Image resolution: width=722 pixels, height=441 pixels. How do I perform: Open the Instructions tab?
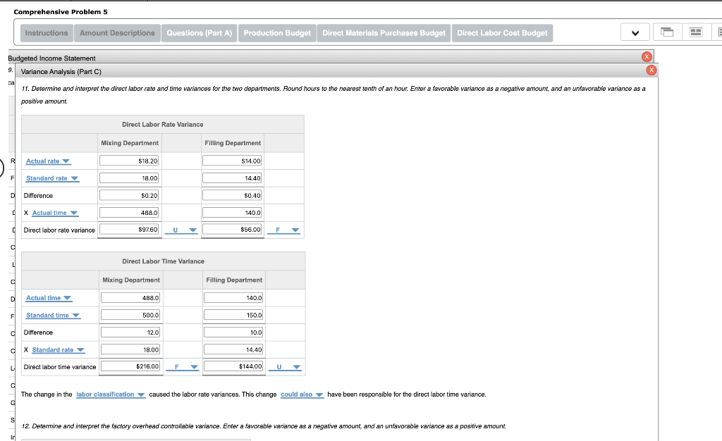point(47,33)
